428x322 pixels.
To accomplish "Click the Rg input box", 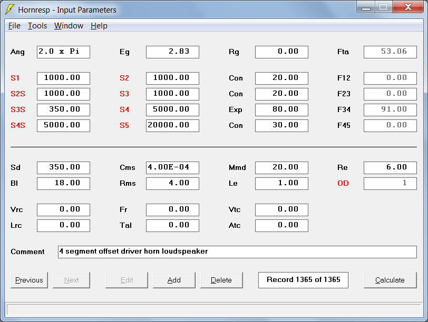I will coord(281,52).
